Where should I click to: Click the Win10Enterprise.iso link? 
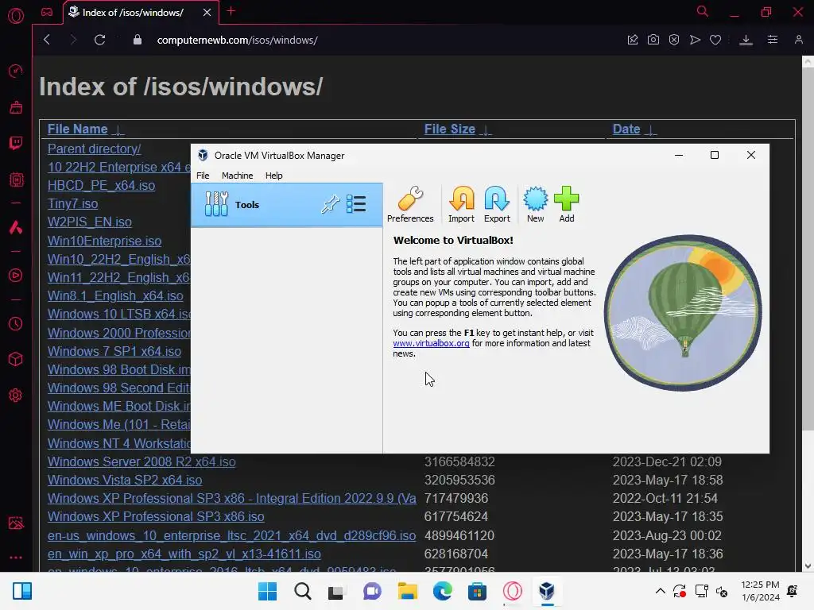[104, 241]
